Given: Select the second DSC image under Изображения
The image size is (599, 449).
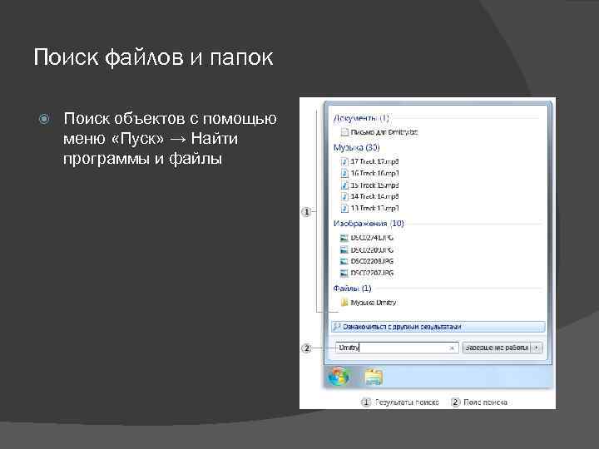Looking at the screenshot, I should coord(367,250).
